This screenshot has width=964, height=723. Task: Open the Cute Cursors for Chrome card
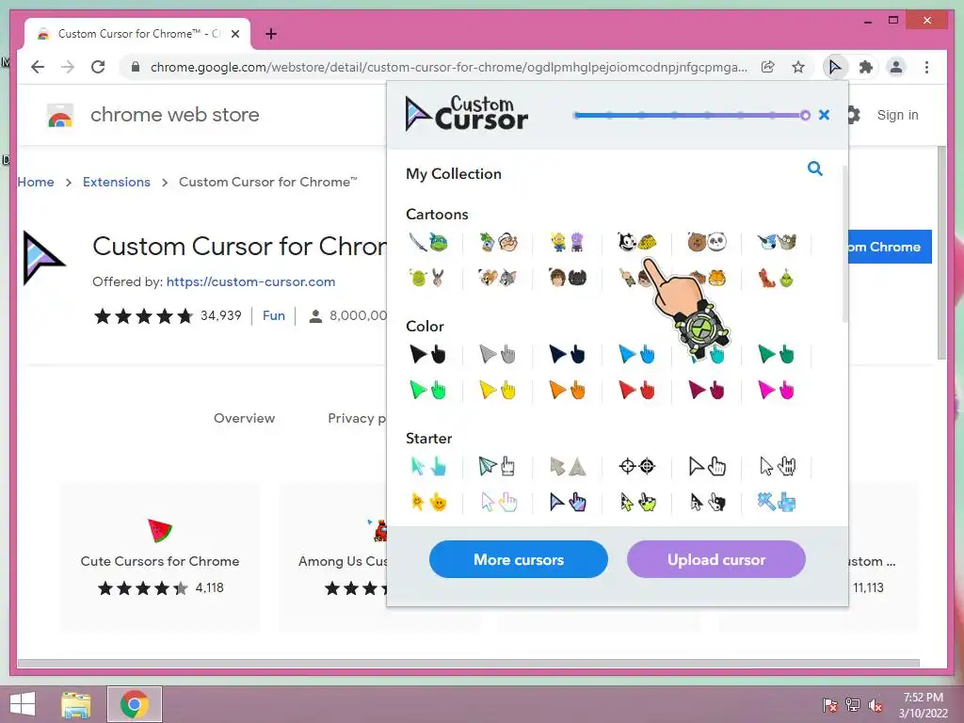[160, 557]
